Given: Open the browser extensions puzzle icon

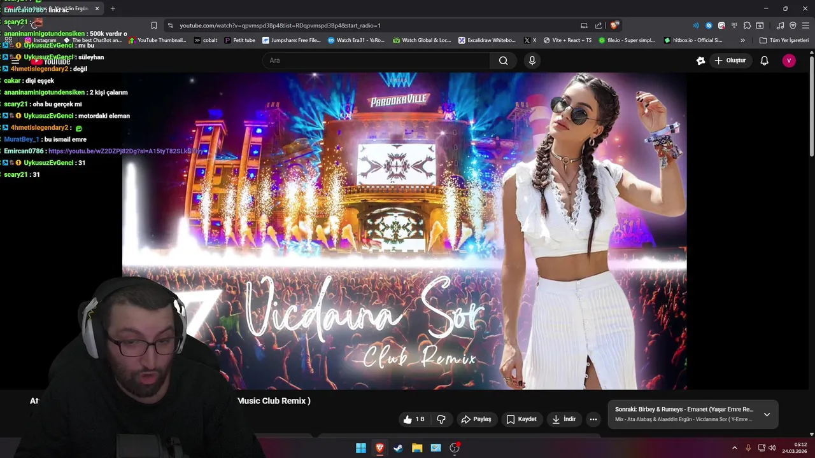Looking at the screenshot, I should (747, 25).
